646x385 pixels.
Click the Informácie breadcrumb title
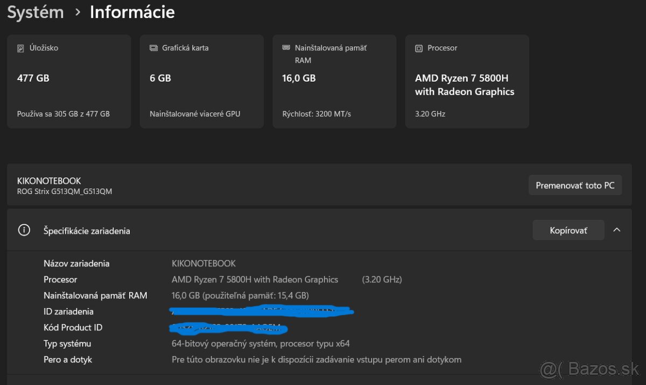click(132, 12)
